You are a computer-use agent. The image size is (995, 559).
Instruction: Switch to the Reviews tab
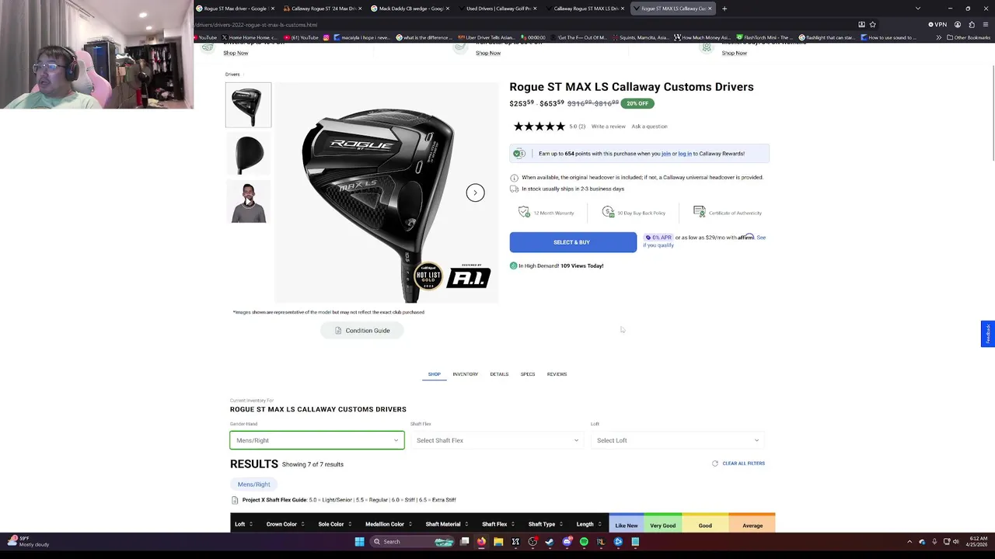click(x=557, y=374)
